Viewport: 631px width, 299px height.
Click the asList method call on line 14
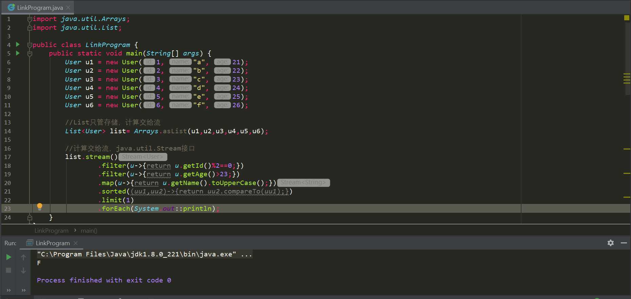(x=175, y=131)
